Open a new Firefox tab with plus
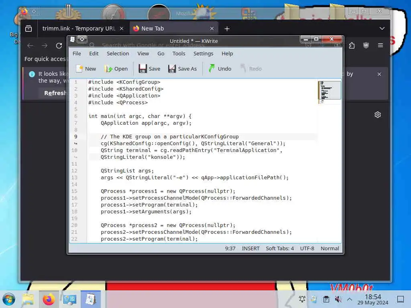 tap(227, 28)
